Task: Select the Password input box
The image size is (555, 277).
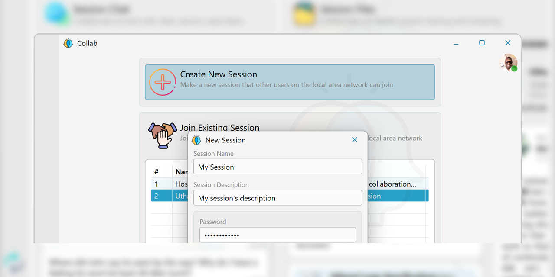Action: pyautogui.click(x=277, y=235)
